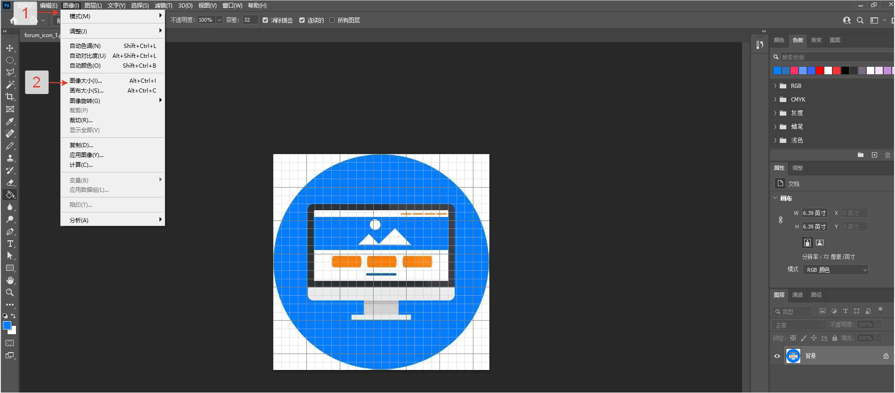The height and width of the screenshot is (393, 895).
Task: Select the 背景 layer thumbnail
Action: (793, 356)
